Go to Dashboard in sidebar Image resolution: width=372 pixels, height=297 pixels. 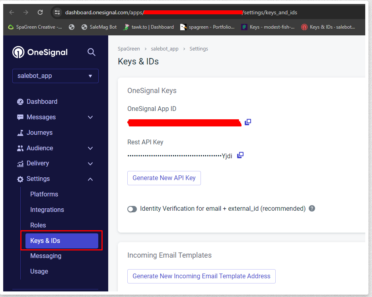42,102
